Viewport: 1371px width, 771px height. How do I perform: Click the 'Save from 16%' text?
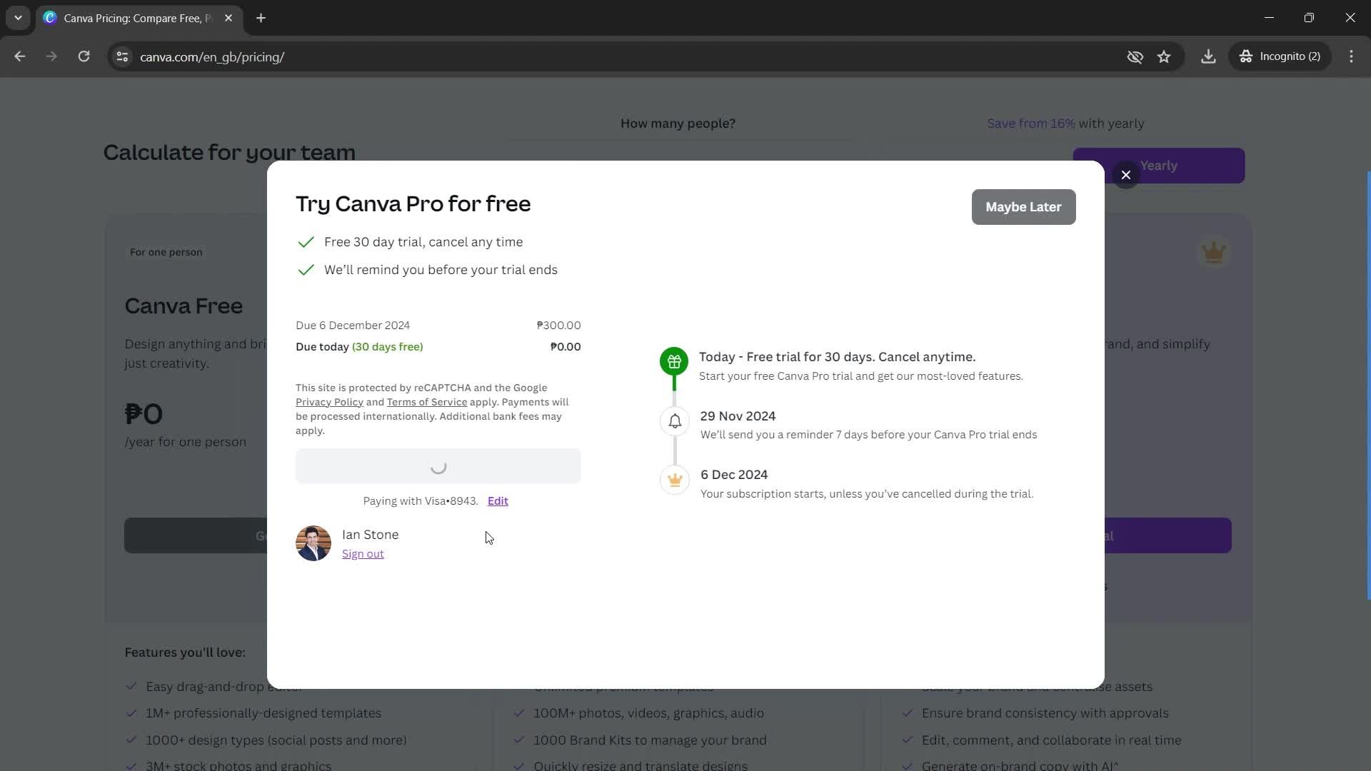[1031, 124]
